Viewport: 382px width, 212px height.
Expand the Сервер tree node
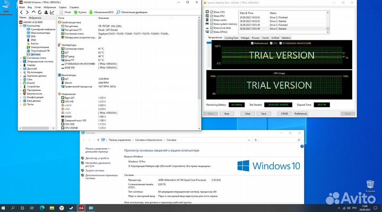(x=21, y=65)
